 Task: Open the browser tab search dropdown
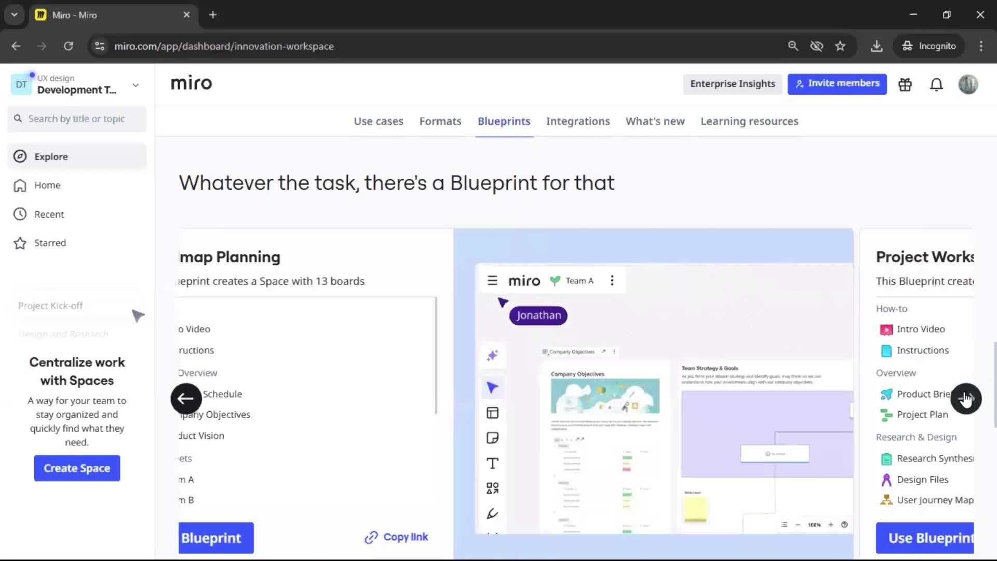point(15,15)
